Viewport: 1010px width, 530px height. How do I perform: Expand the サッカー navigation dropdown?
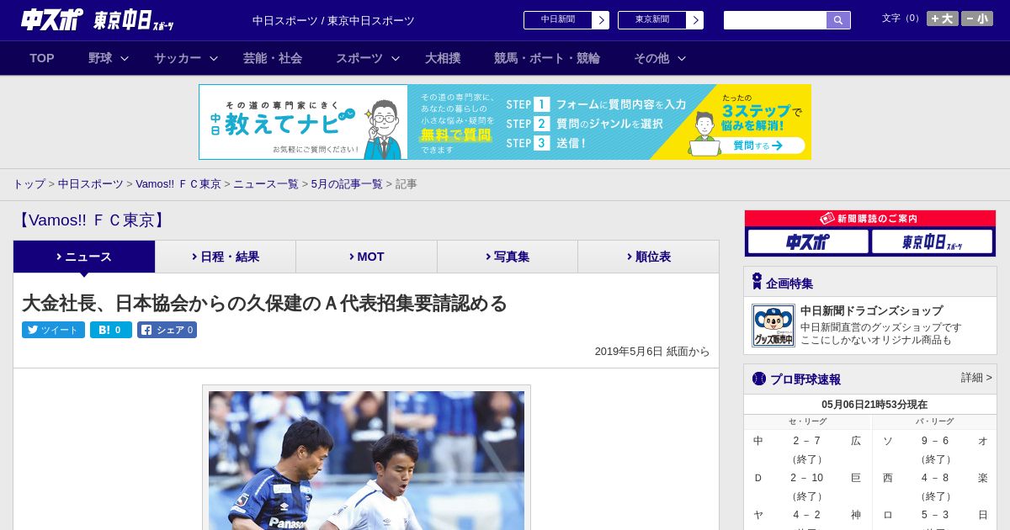(186, 58)
